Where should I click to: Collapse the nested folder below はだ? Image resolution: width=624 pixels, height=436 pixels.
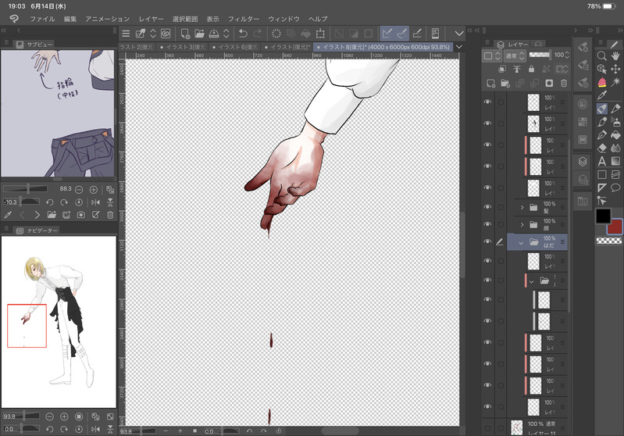pos(532,281)
